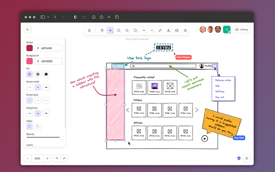This screenshot has height=172, width=275.
Task: Open the zoom level 63% reset
Action: pos(38,158)
